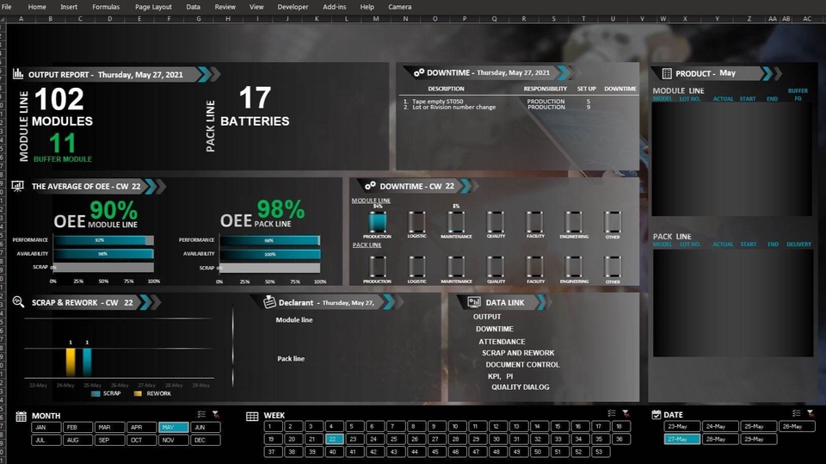The height and width of the screenshot is (464, 826).
Task: Click the Pack Line Other downtime cylinder
Action: click(x=613, y=267)
